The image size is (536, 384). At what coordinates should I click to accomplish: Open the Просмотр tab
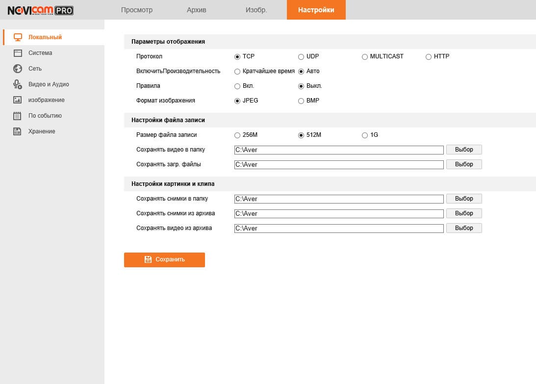[x=137, y=10]
